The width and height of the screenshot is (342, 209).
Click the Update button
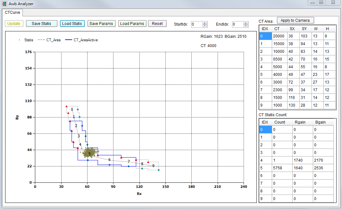14,23
